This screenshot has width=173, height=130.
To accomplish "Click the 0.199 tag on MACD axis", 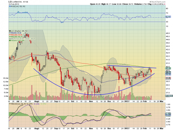I will [x=168, y=114].
